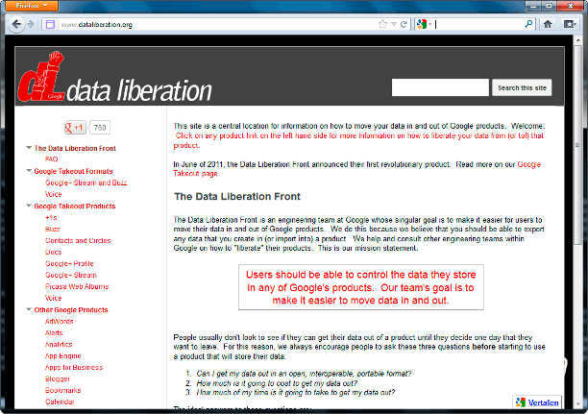Open the URL history dropdown arrow

394,24
